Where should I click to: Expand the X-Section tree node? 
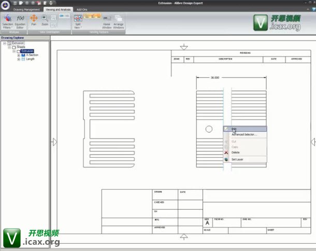[x=19, y=55]
